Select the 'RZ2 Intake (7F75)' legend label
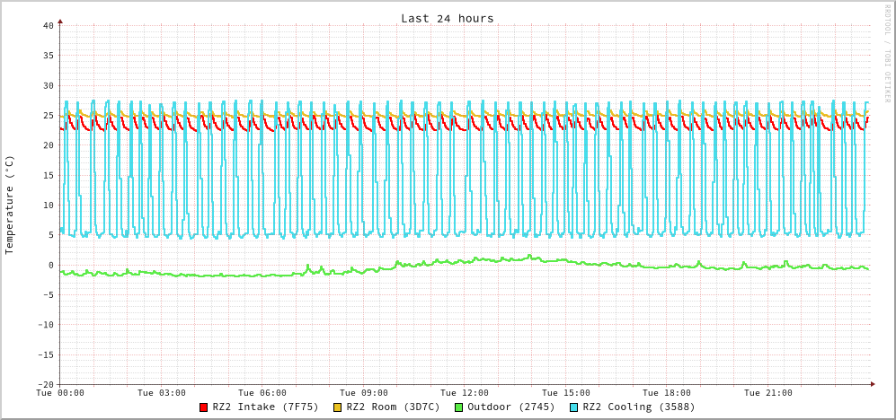 point(265,407)
